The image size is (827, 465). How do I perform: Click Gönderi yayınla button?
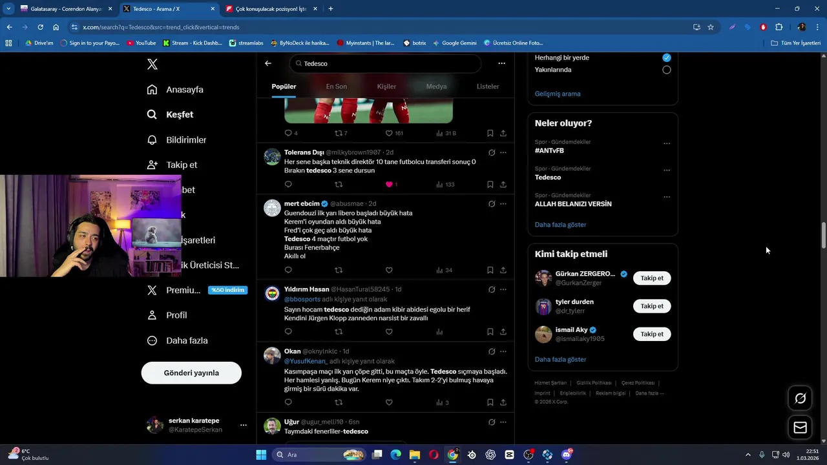(x=191, y=373)
